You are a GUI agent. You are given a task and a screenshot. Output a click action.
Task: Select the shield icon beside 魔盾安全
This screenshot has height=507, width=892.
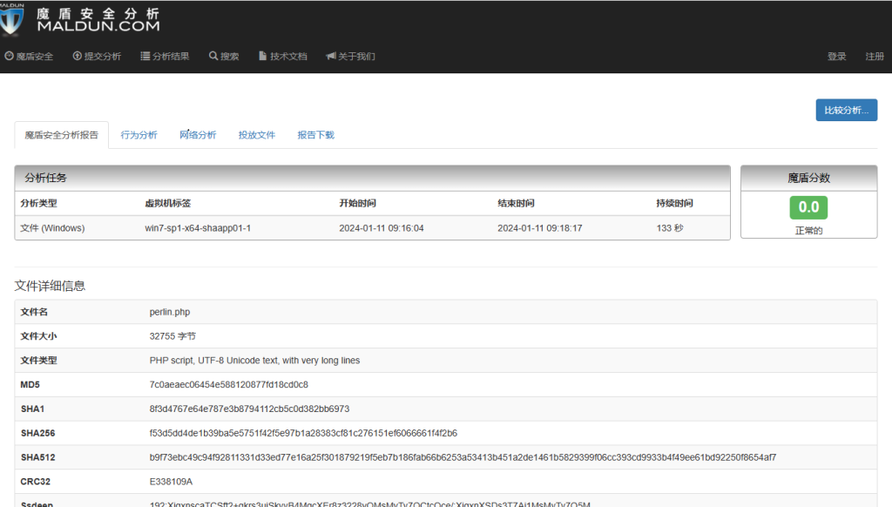pyautogui.click(x=9, y=55)
